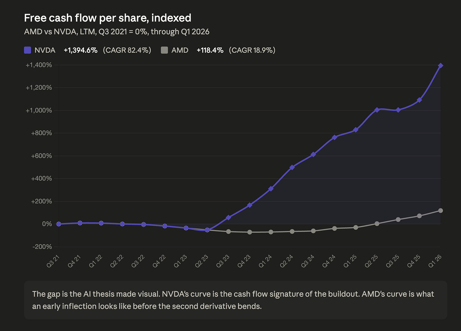Pick AMD's gray circle point at Q2 24
Viewport: 461px width, 331px height.
click(292, 231)
